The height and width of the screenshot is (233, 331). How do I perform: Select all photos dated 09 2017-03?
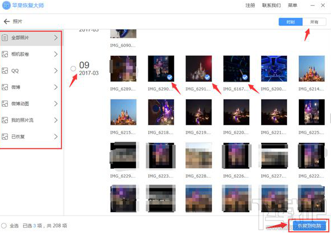point(73,69)
